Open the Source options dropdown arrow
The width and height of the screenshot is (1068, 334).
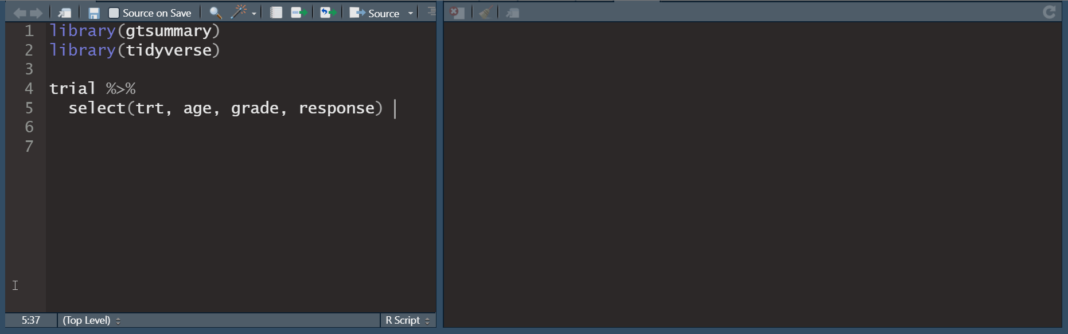(x=411, y=13)
